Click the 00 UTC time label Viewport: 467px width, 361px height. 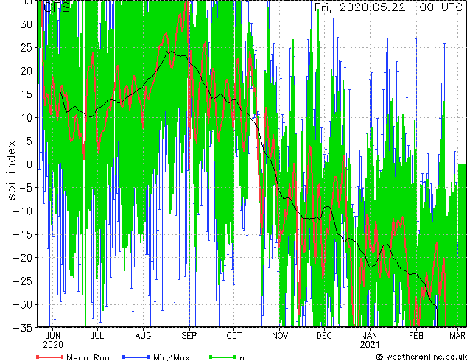pos(440,7)
